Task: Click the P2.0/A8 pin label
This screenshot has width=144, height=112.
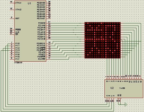Action: (x=42, y=23)
